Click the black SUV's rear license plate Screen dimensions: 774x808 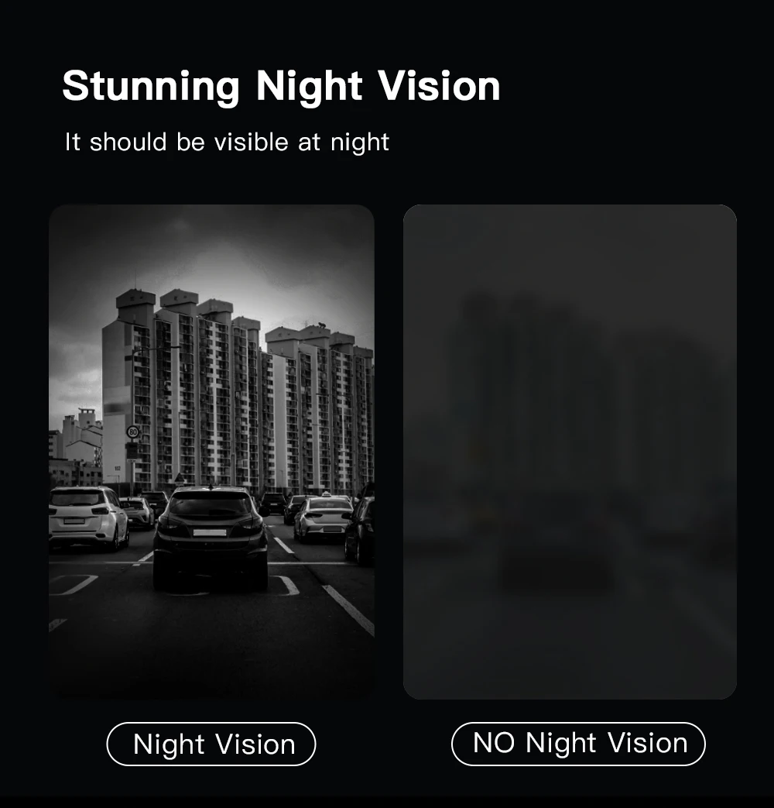(209, 533)
